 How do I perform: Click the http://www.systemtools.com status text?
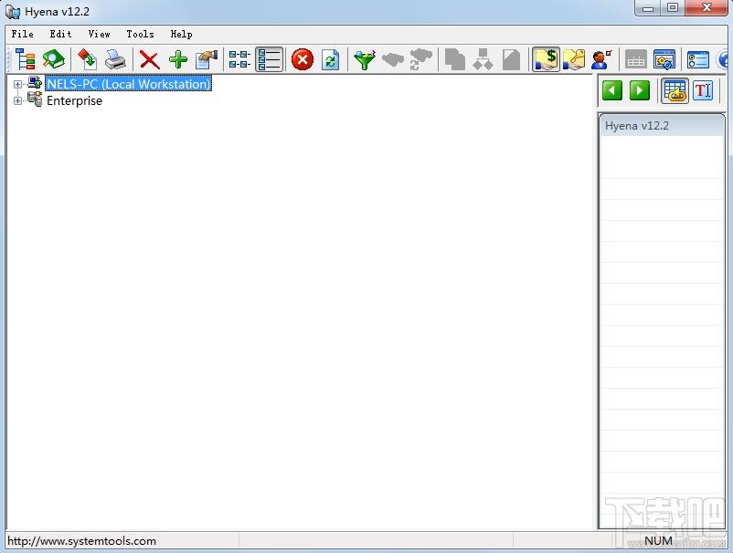tap(82, 541)
